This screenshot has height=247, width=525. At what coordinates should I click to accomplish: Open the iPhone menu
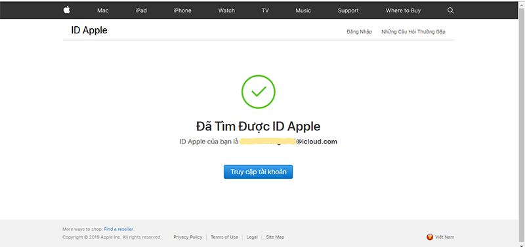182,10
